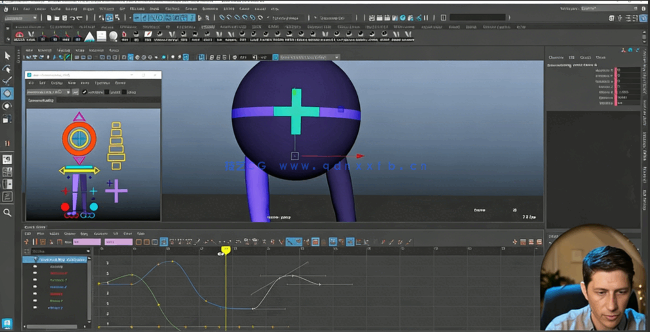Screen dimensions: 650x332
Task: Toggle the first dash marker in curve list
Action: [35, 266]
